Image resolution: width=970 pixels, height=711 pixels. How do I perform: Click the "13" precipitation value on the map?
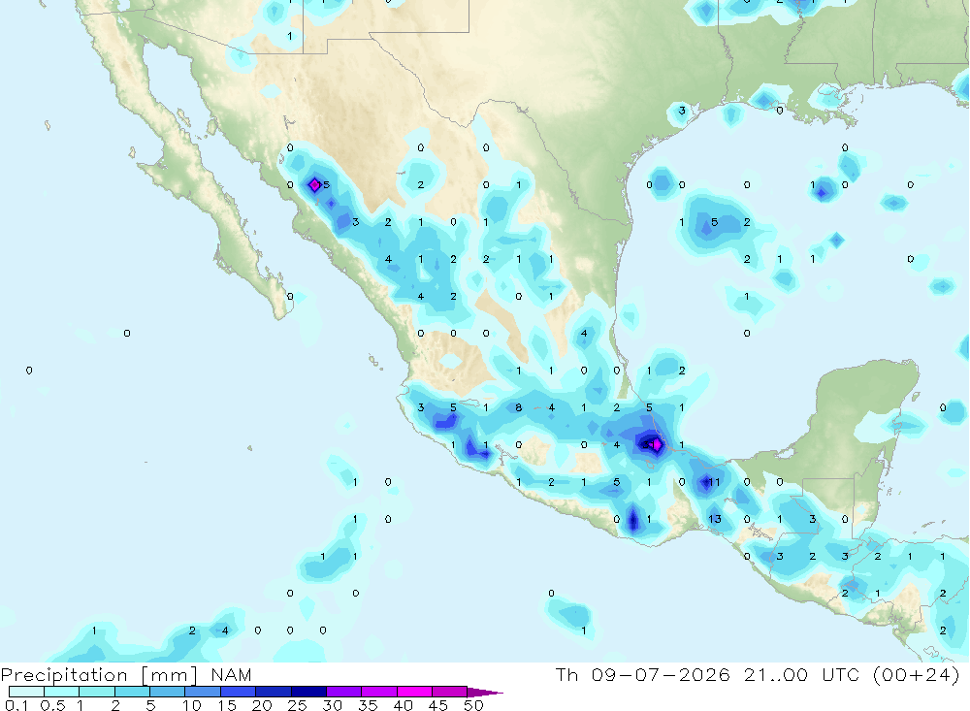[715, 519]
